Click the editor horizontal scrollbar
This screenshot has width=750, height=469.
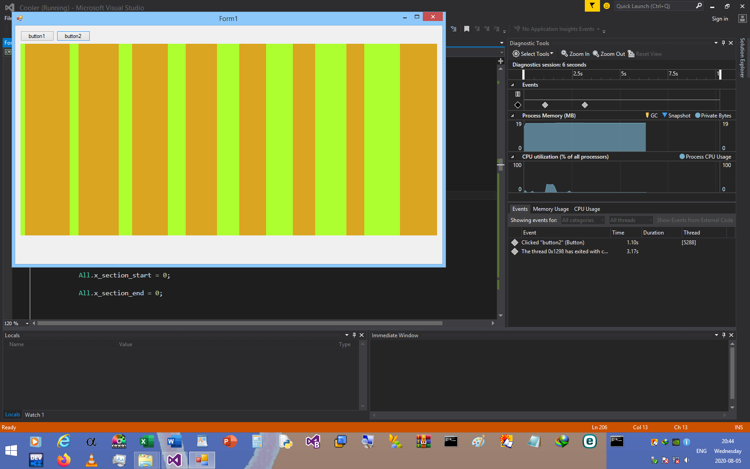click(240, 323)
